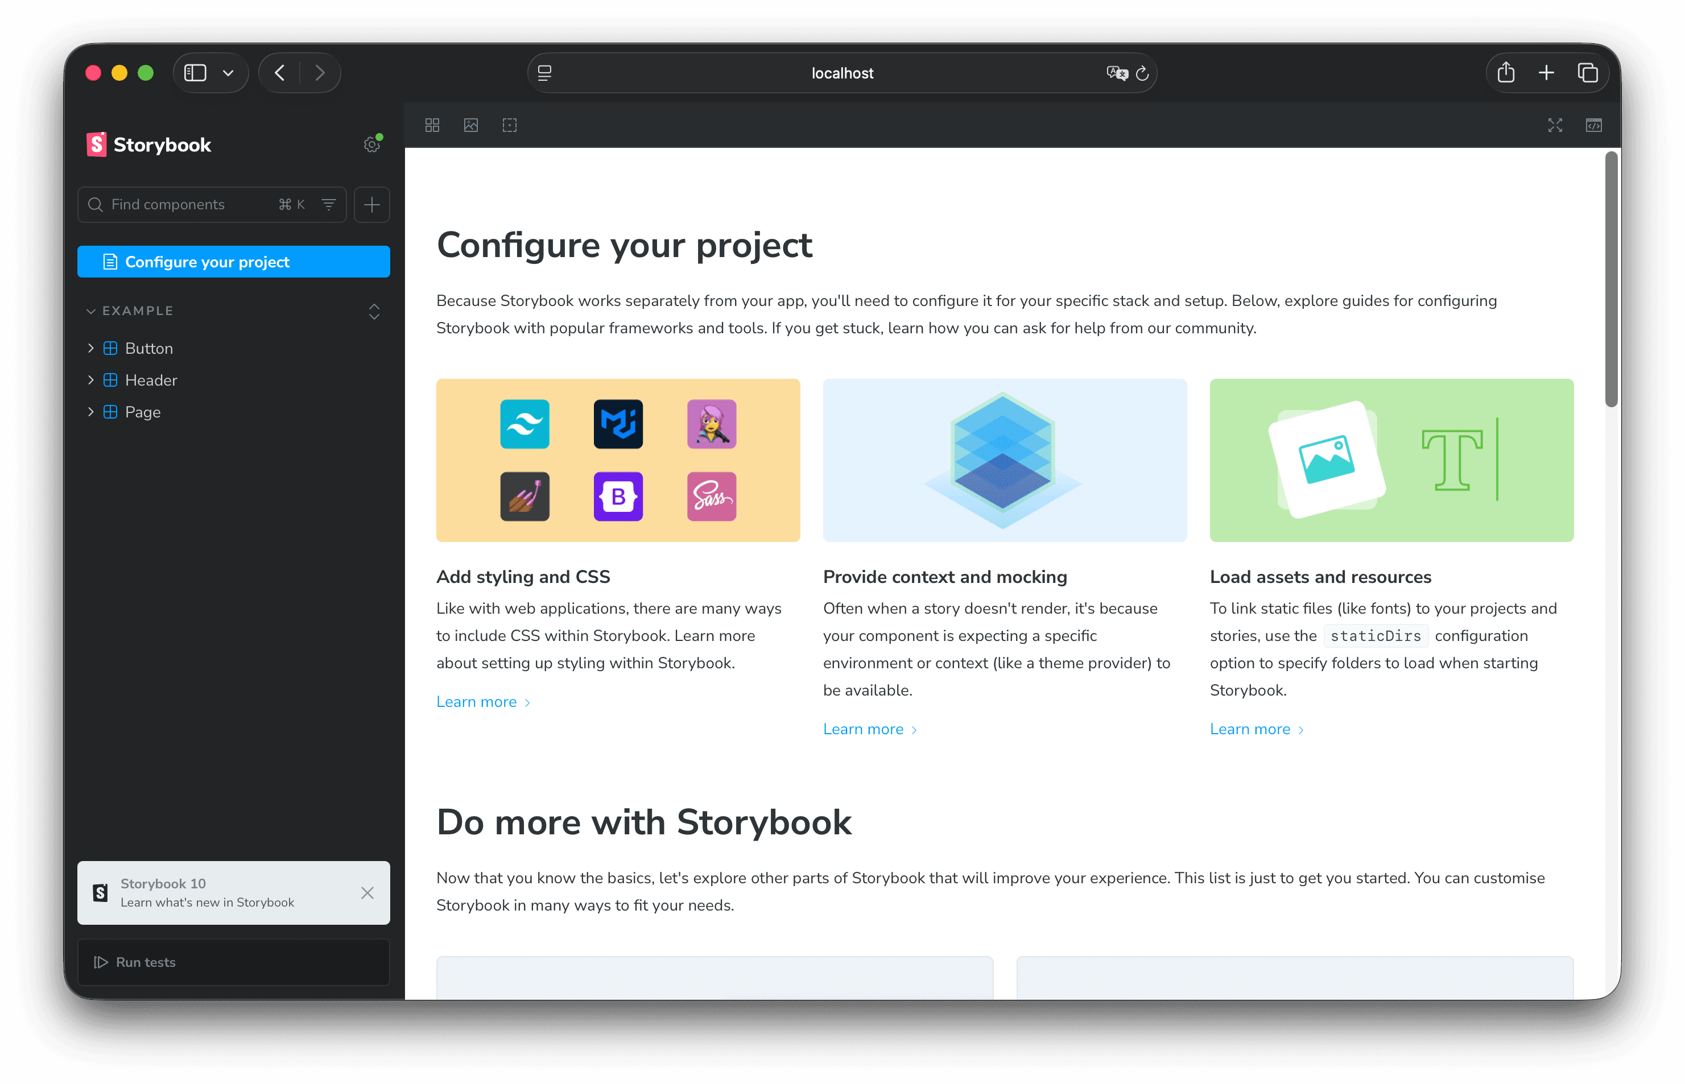Enter full screen with the expand icon
The image size is (1685, 1084).
coord(1555,125)
